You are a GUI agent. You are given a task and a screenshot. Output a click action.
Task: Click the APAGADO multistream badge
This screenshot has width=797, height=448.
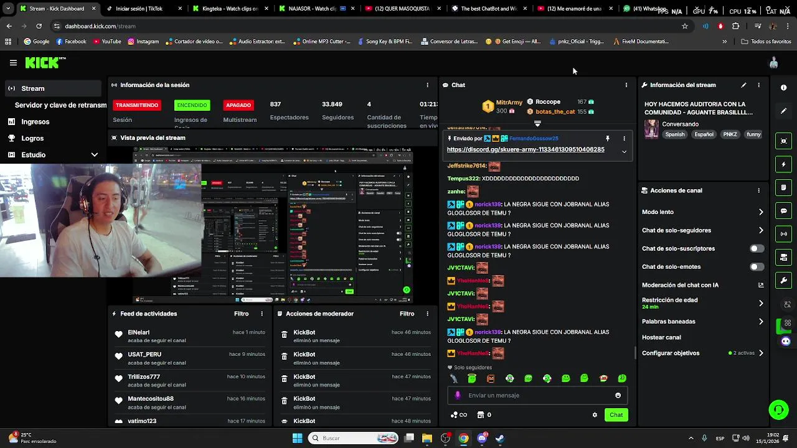click(x=238, y=105)
